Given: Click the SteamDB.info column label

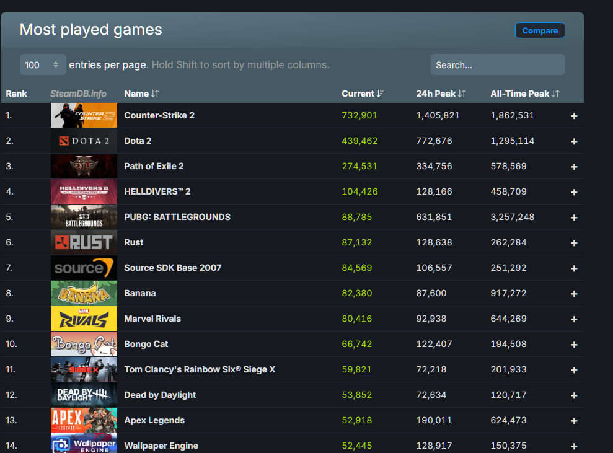Looking at the screenshot, I should coord(78,94).
